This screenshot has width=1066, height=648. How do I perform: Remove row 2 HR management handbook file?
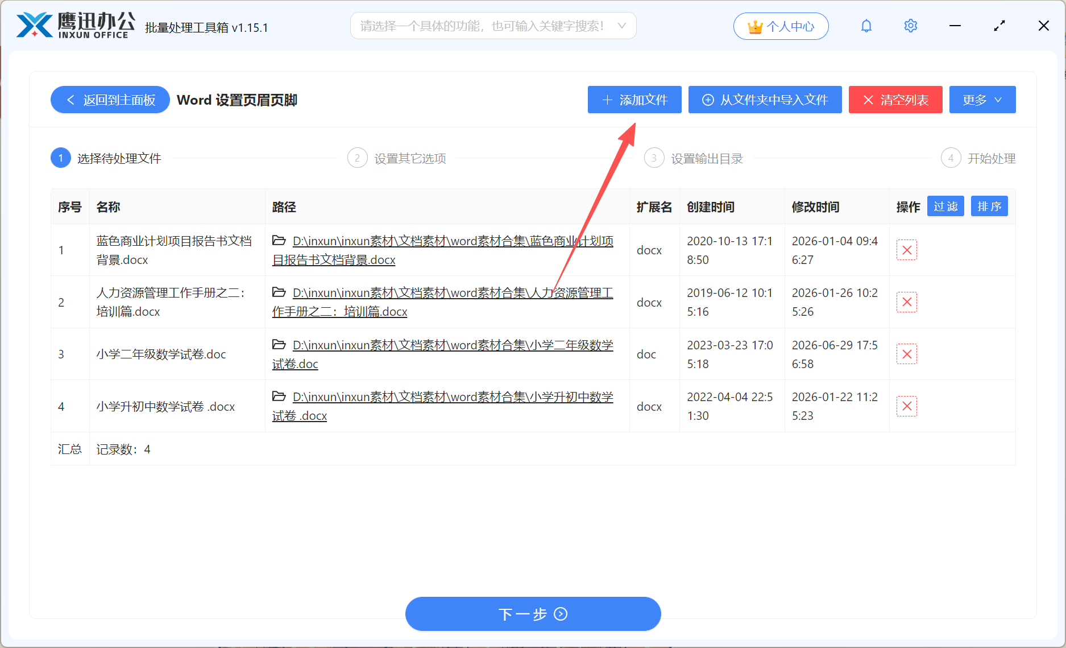pos(907,302)
